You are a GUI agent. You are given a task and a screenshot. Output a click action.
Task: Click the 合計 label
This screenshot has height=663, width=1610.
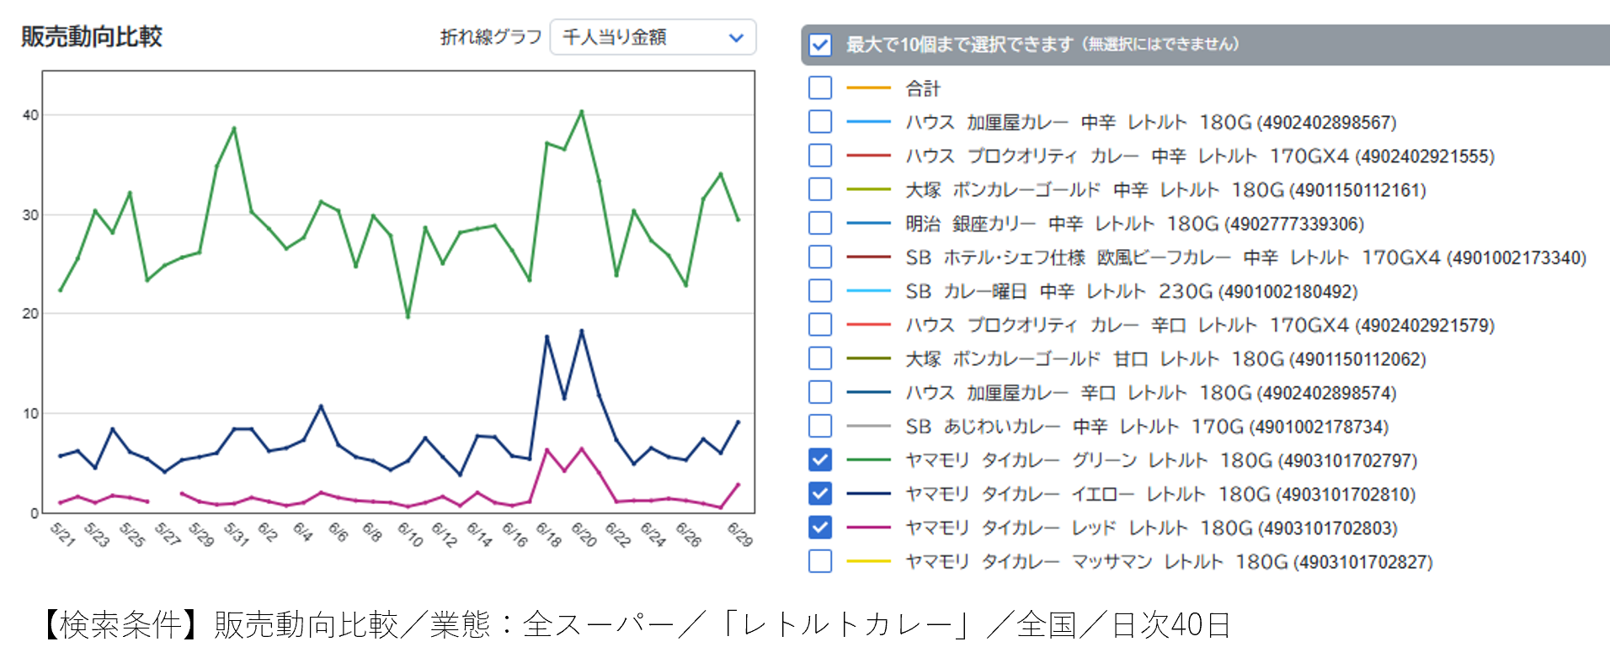(x=923, y=88)
